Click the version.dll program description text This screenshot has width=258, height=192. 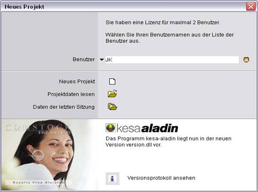[x=168, y=142]
